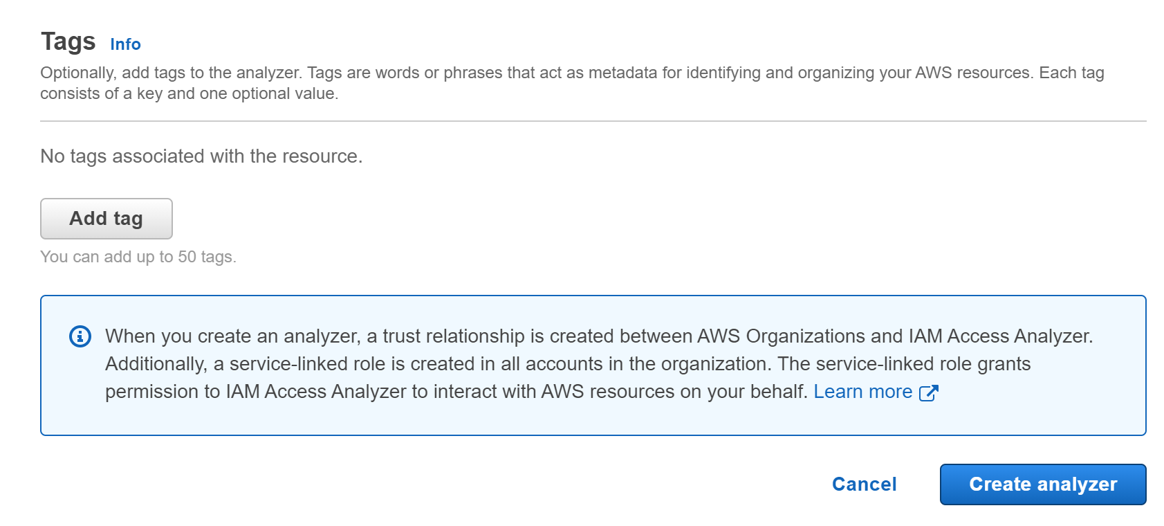
Task: Click "consists of a key and one optional value"
Action: pos(189,94)
